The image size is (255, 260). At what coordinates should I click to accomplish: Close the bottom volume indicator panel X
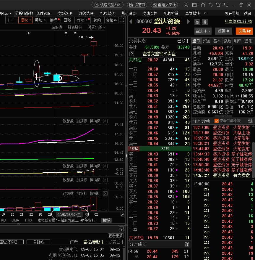click(x=105, y=193)
